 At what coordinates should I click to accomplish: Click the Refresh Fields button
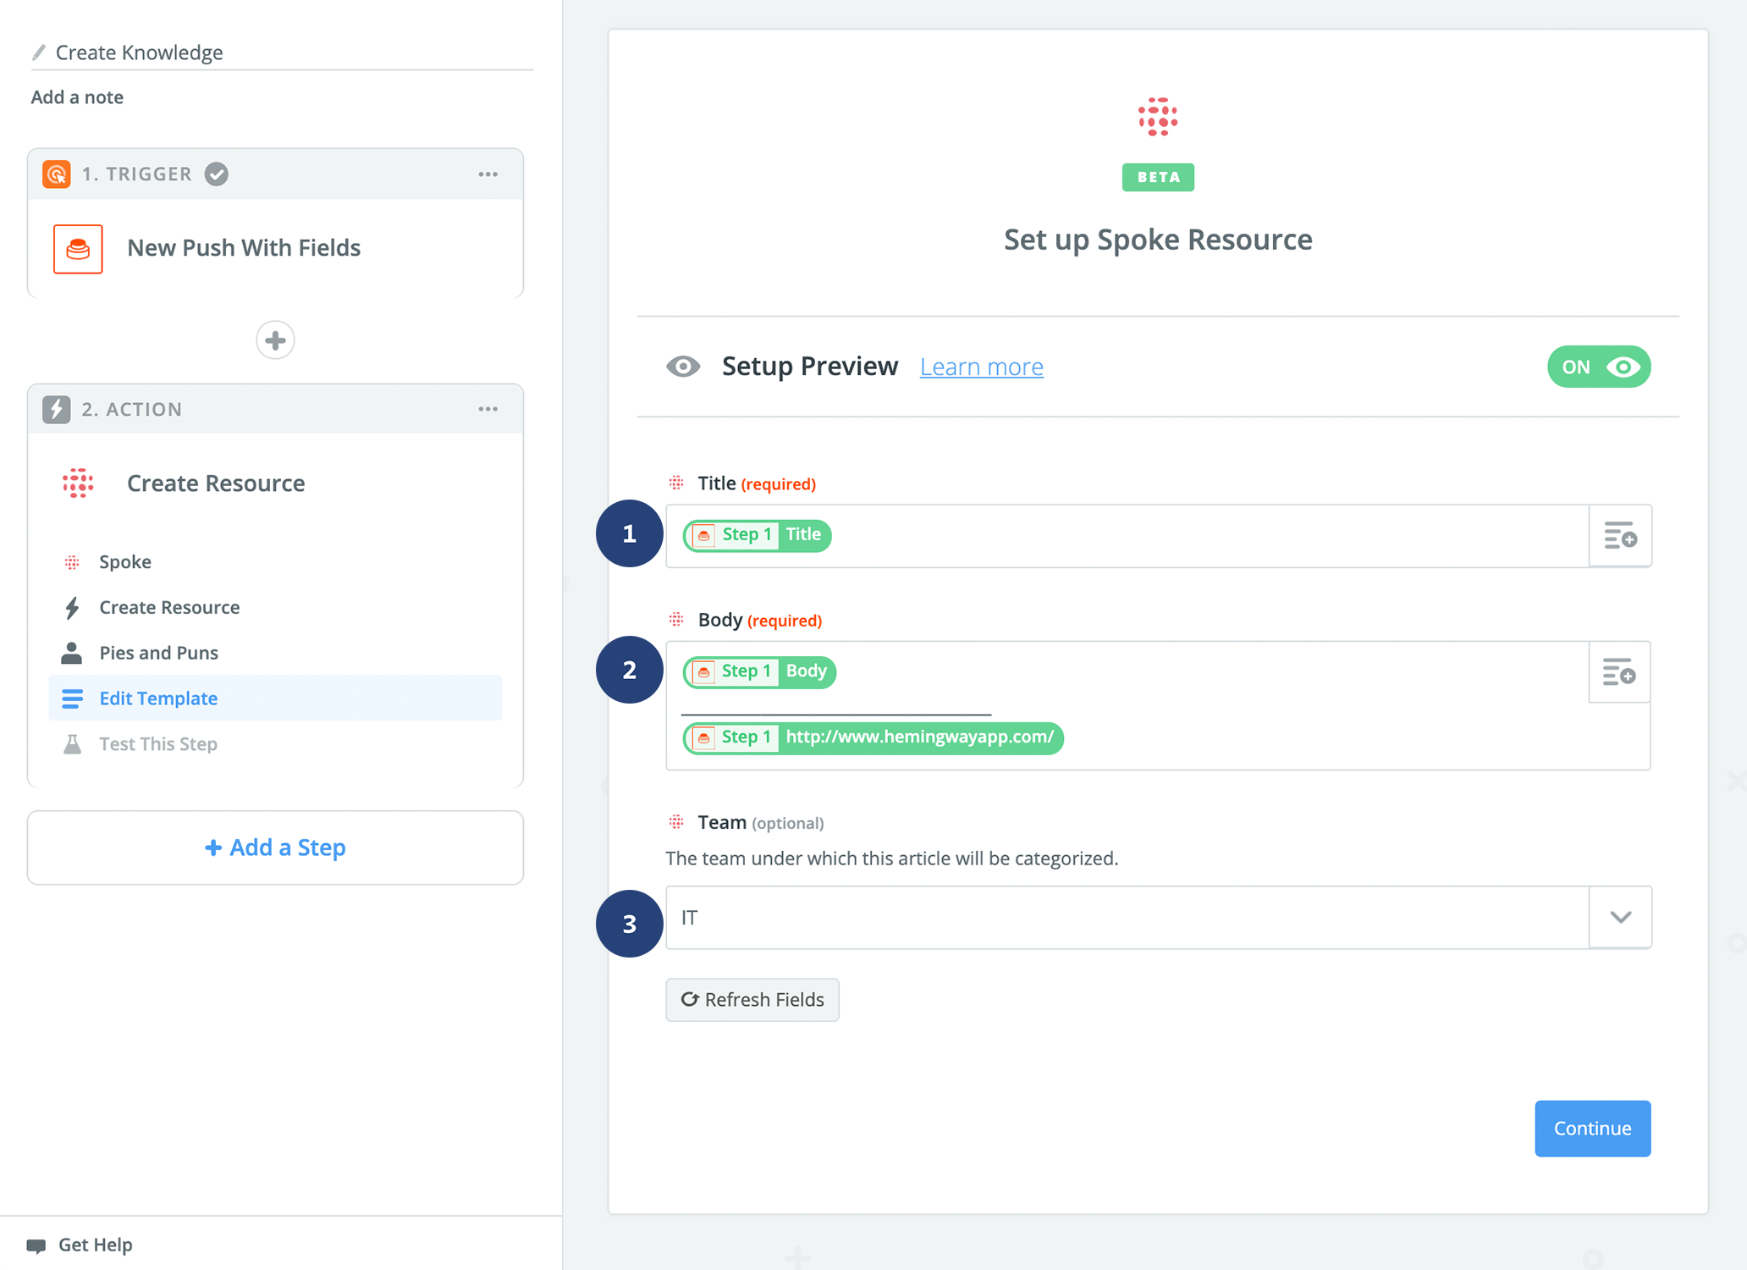click(x=752, y=1000)
